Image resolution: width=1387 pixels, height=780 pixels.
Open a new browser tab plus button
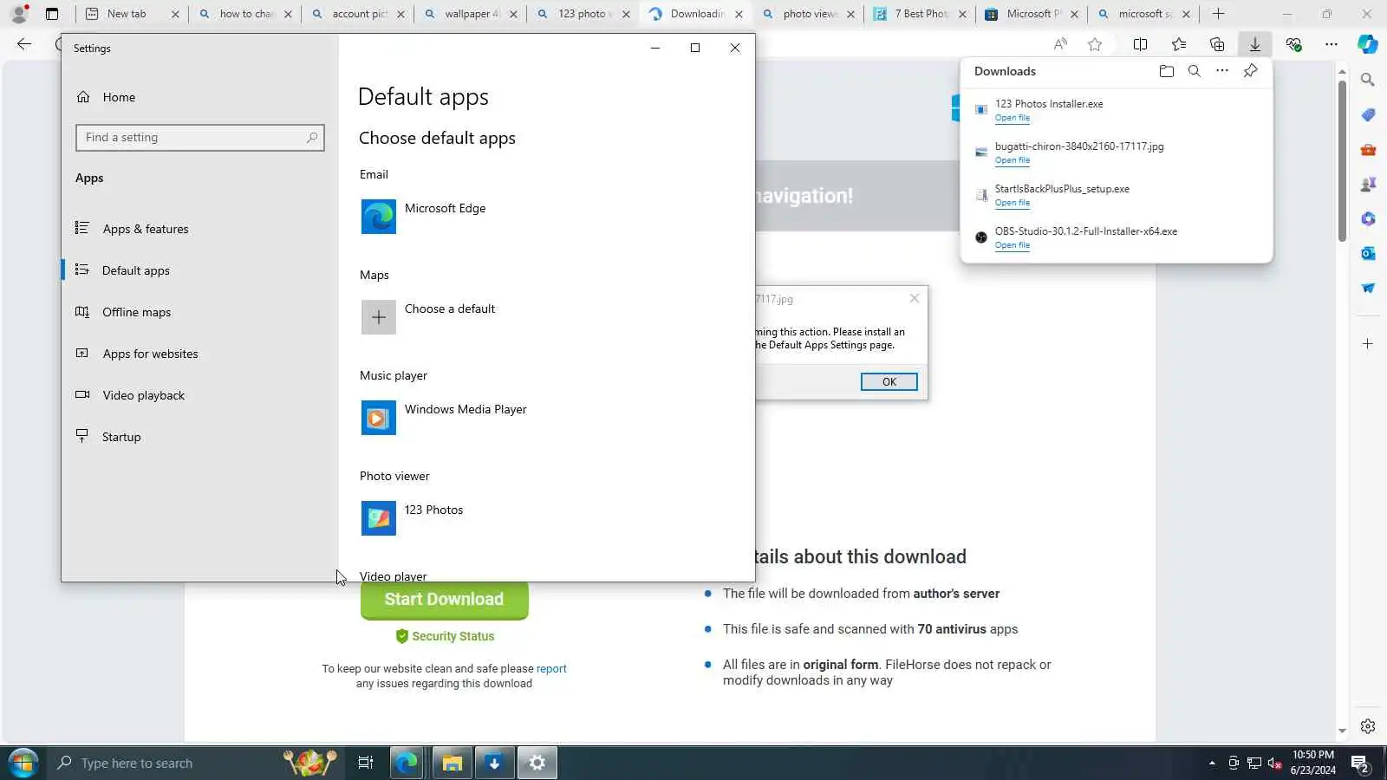pyautogui.click(x=1218, y=14)
